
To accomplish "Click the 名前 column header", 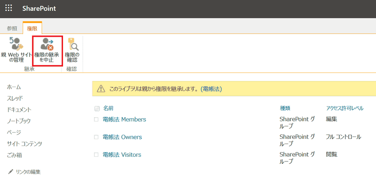I will pyautogui.click(x=108, y=108).
